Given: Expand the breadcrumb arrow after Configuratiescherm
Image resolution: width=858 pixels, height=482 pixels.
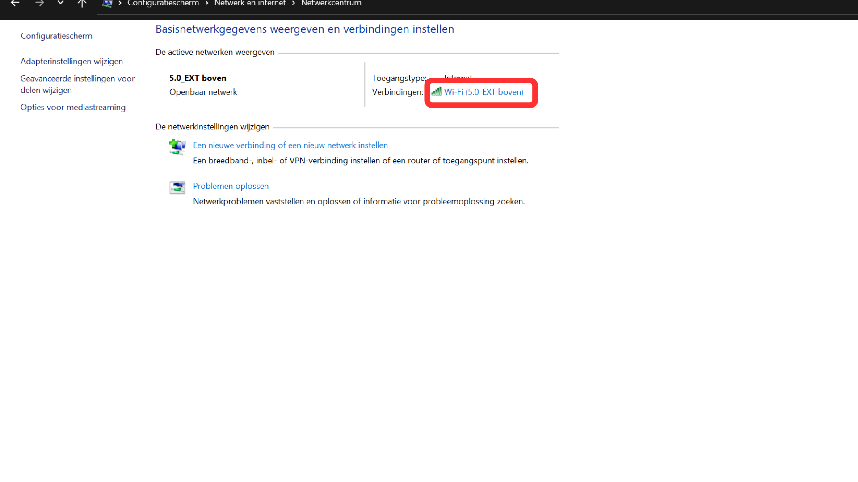Looking at the screenshot, I should click(206, 4).
